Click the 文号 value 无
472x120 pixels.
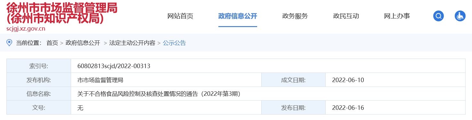pyautogui.click(x=80, y=108)
